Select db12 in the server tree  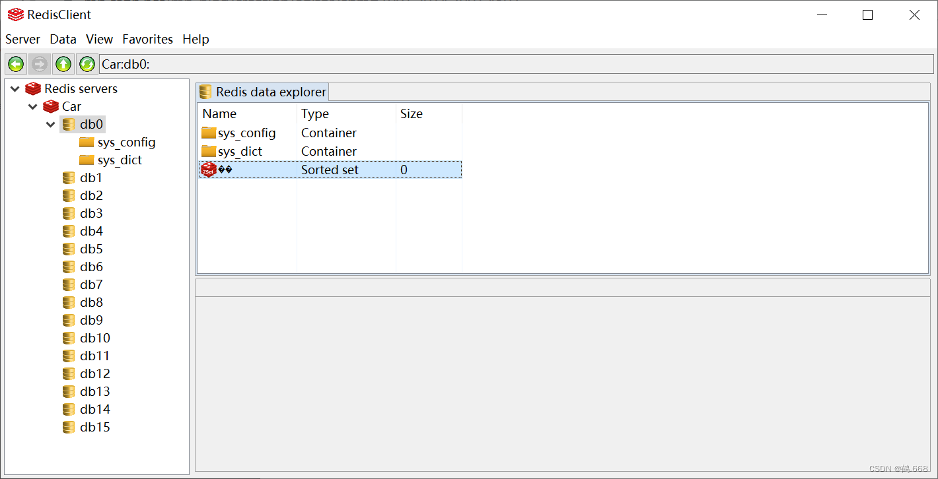(95, 373)
